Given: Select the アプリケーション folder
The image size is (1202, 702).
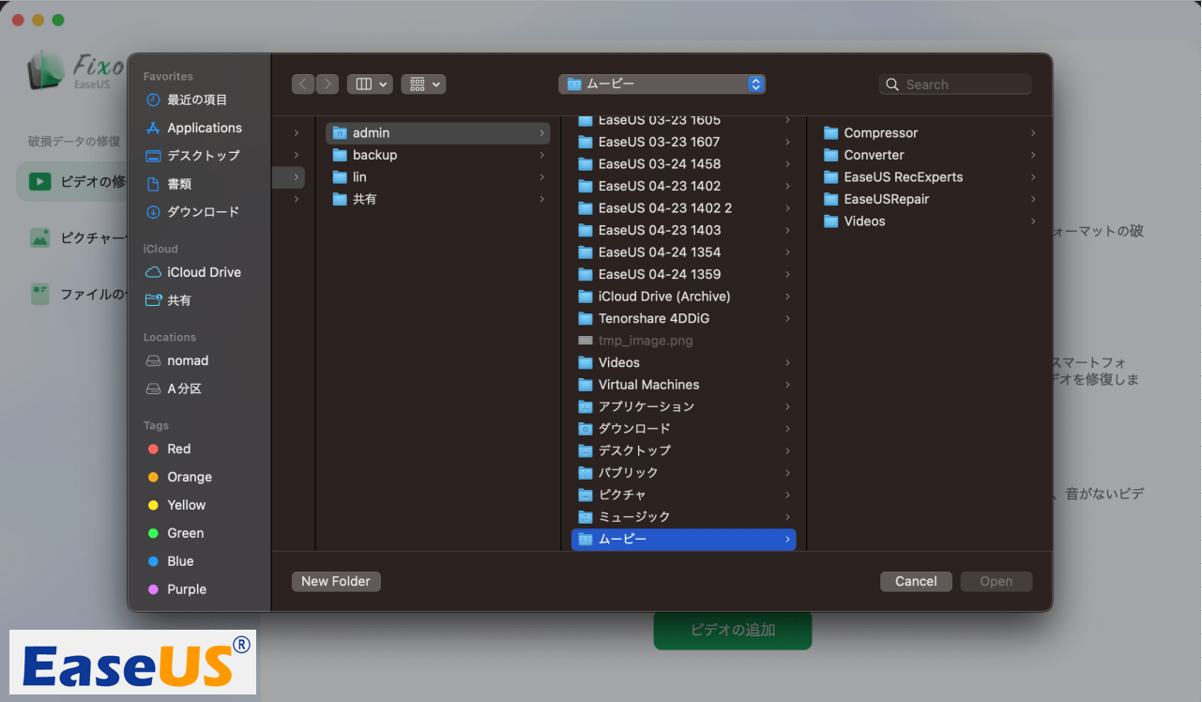Looking at the screenshot, I should coord(683,406).
